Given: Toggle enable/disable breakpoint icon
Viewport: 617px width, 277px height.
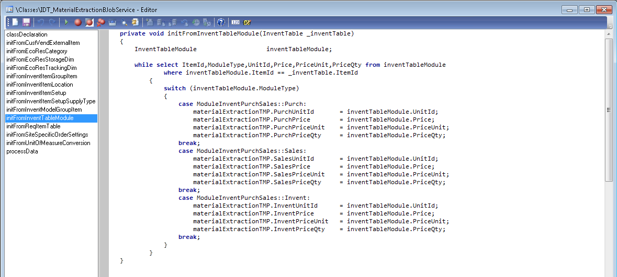Looking at the screenshot, I should click(x=89, y=22).
